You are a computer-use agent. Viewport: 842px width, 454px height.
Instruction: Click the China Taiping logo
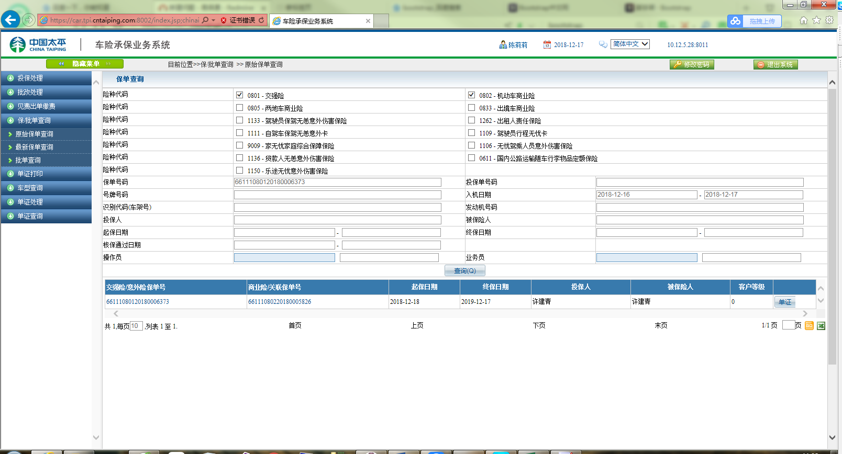(x=38, y=45)
